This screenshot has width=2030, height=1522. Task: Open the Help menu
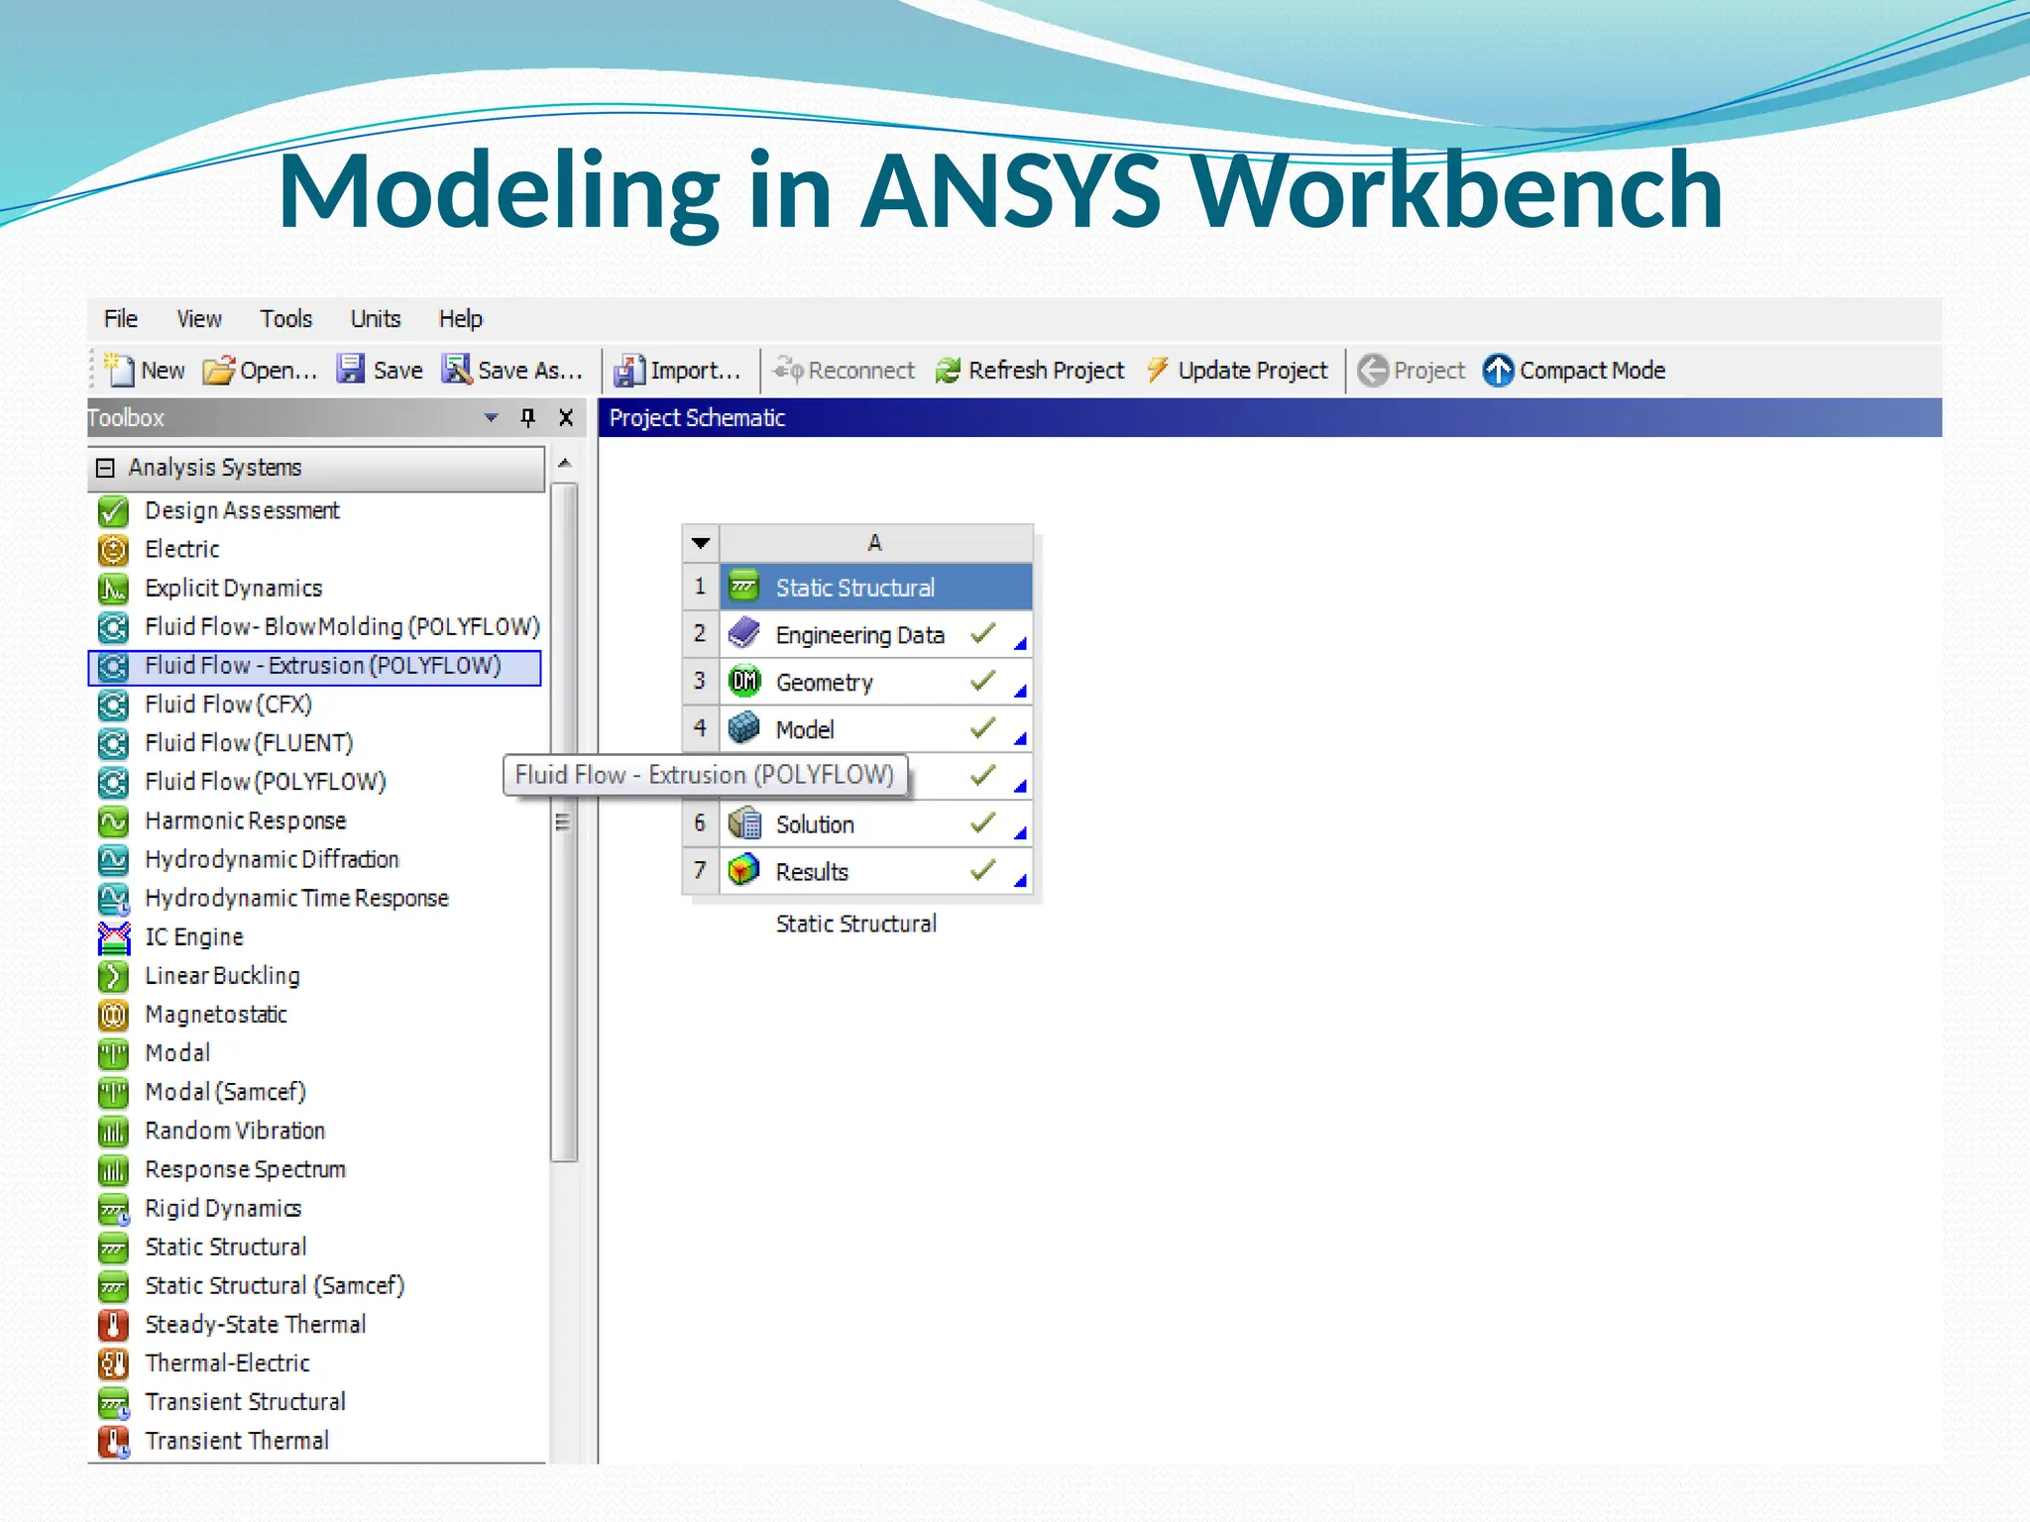(461, 319)
